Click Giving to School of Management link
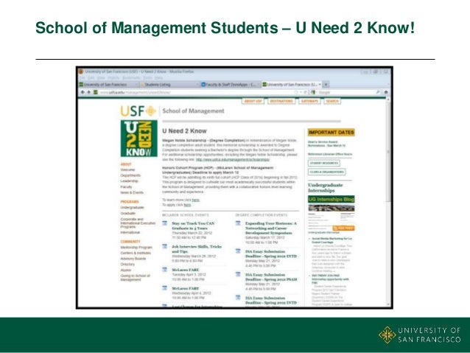470x353 pixels. click(136, 278)
